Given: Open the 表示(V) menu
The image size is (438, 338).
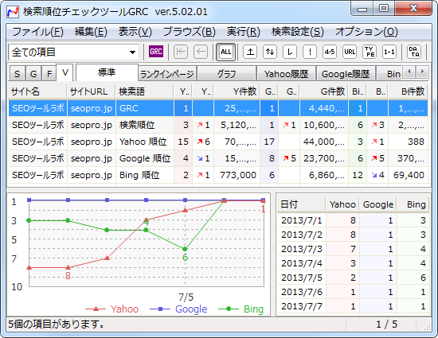Looking at the screenshot, I should (135, 32).
